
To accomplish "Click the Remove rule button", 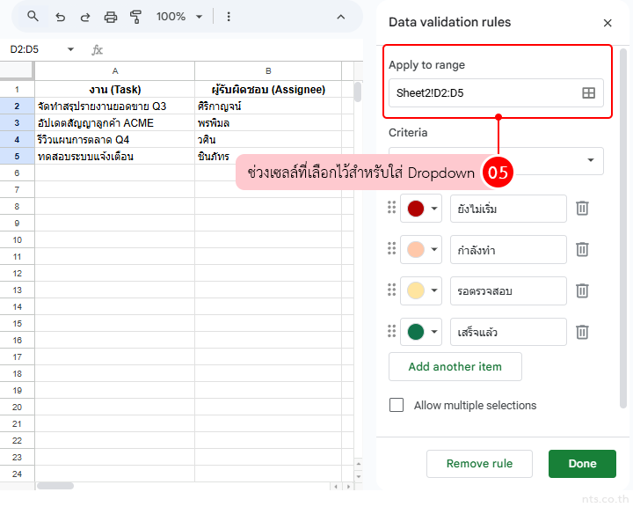I will coord(478,464).
